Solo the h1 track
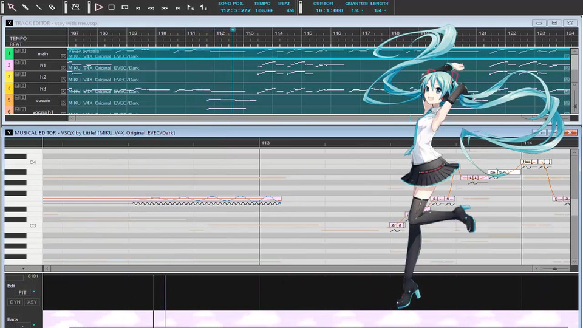Viewport: 583px width, 328px height. (x=23, y=62)
